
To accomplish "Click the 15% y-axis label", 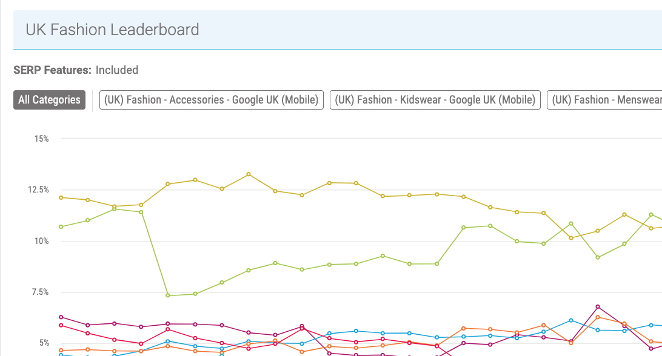I will coord(42,139).
